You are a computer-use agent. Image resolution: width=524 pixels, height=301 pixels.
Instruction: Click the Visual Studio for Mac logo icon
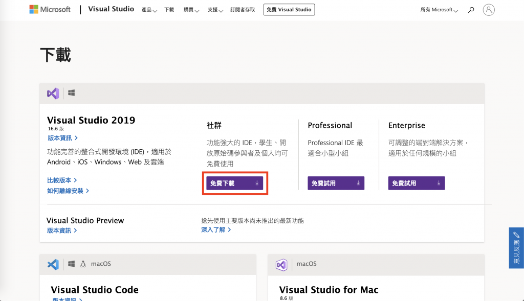pos(281,265)
